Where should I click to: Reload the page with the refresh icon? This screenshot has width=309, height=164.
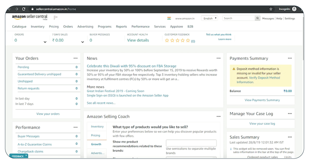tap(24, 9)
